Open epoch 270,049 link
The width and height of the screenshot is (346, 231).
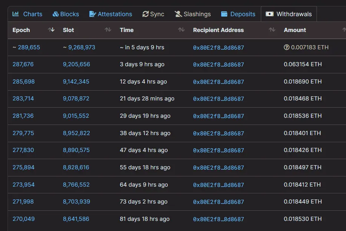coord(24,219)
